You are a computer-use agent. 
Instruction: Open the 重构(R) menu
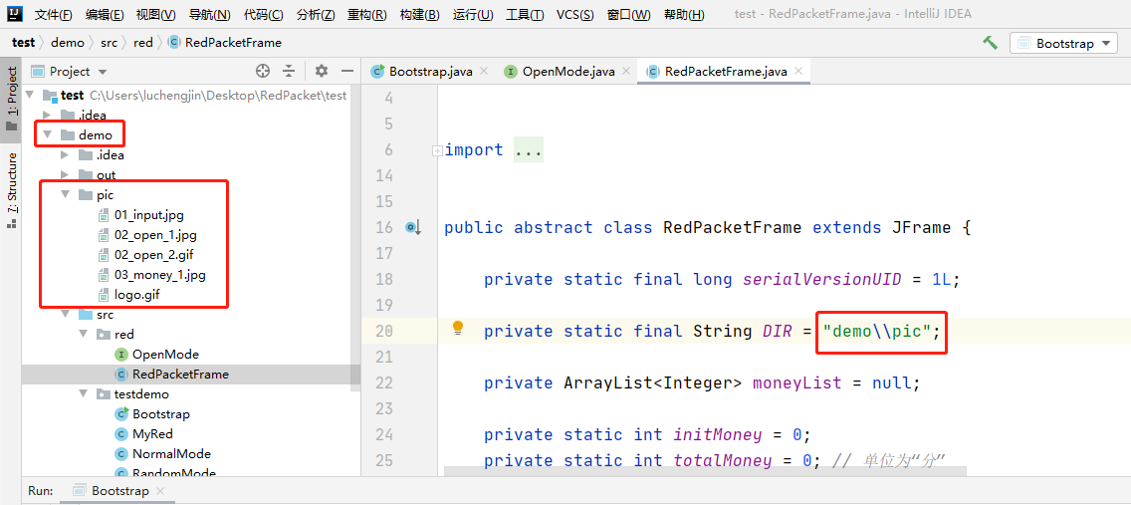pos(367,14)
